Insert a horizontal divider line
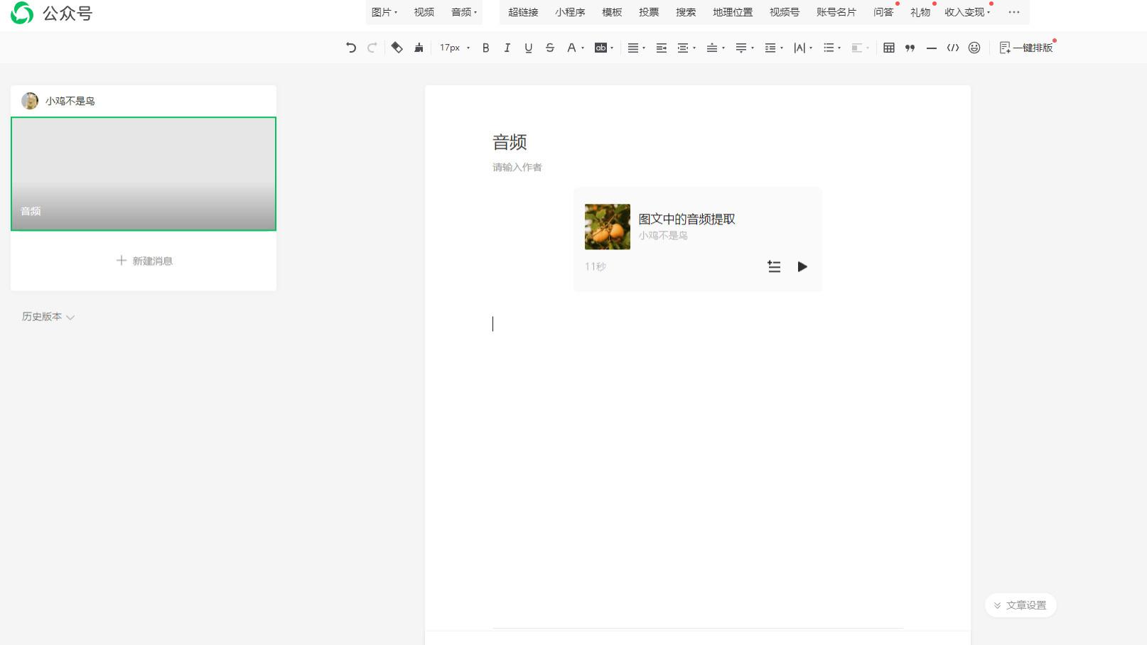1147x645 pixels. [x=932, y=48]
